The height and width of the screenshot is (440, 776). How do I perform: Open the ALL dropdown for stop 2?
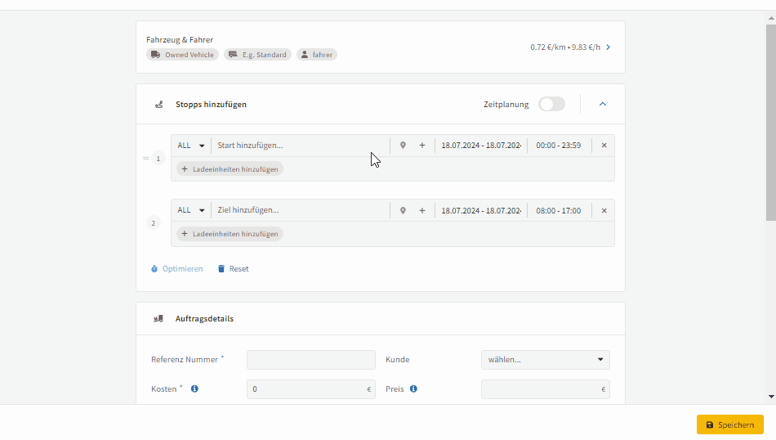[191, 210]
